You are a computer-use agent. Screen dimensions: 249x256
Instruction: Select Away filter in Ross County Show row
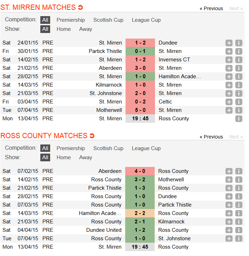point(86,157)
